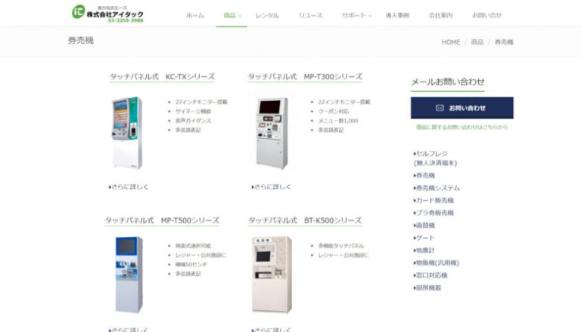The height and width of the screenshot is (332, 581).
Task: Open the BT-K500 series machine image
Action: 272,275
